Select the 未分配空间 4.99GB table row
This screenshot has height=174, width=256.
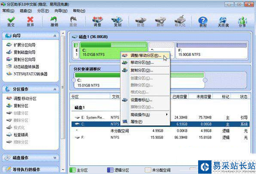point(161,131)
